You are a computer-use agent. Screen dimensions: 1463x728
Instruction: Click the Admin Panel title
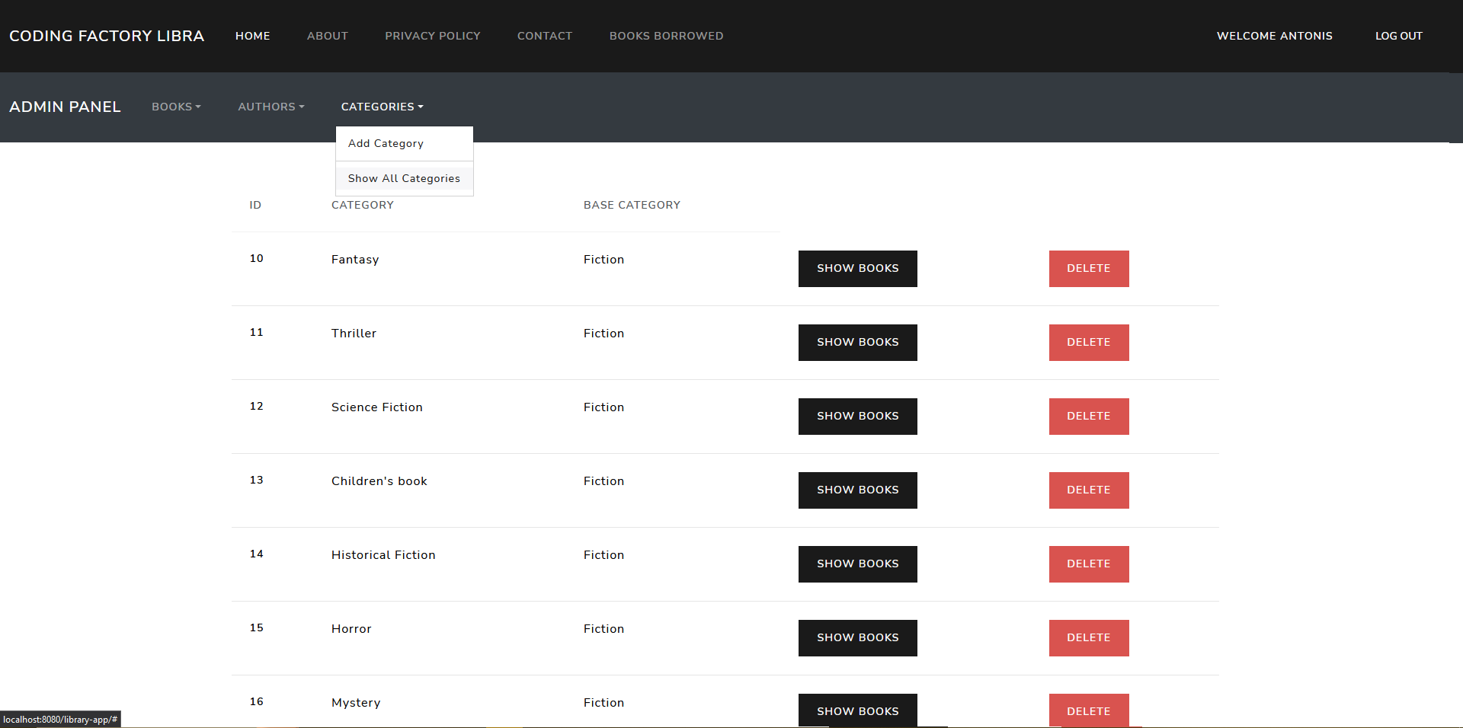65,107
